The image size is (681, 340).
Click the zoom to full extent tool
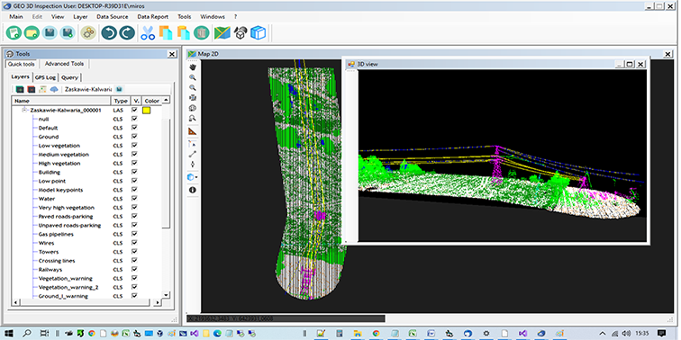click(x=193, y=97)
